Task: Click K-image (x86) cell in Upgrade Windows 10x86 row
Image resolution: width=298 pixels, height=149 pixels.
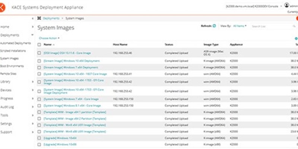Action: [x=212, y=145]
